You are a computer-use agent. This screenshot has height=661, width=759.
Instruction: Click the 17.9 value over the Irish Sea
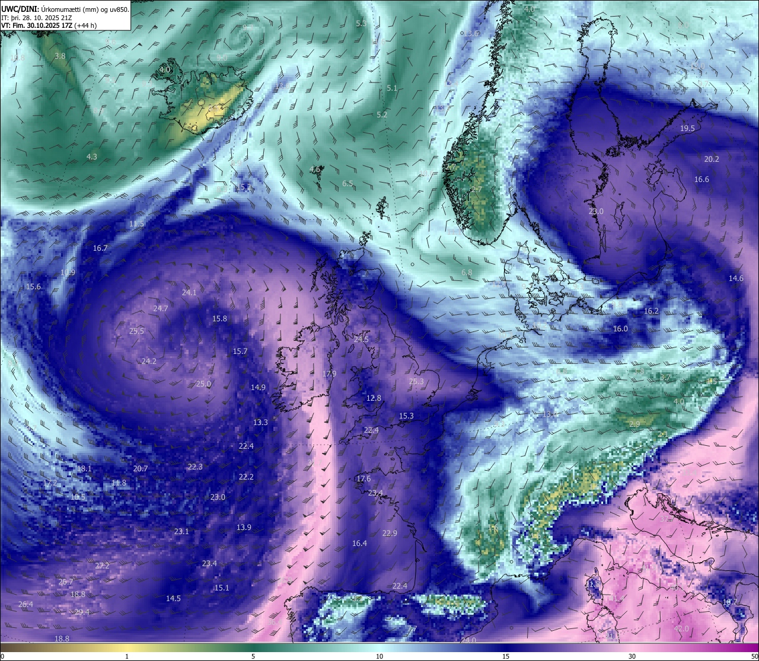pyautogui.click(x=329, y=374)
